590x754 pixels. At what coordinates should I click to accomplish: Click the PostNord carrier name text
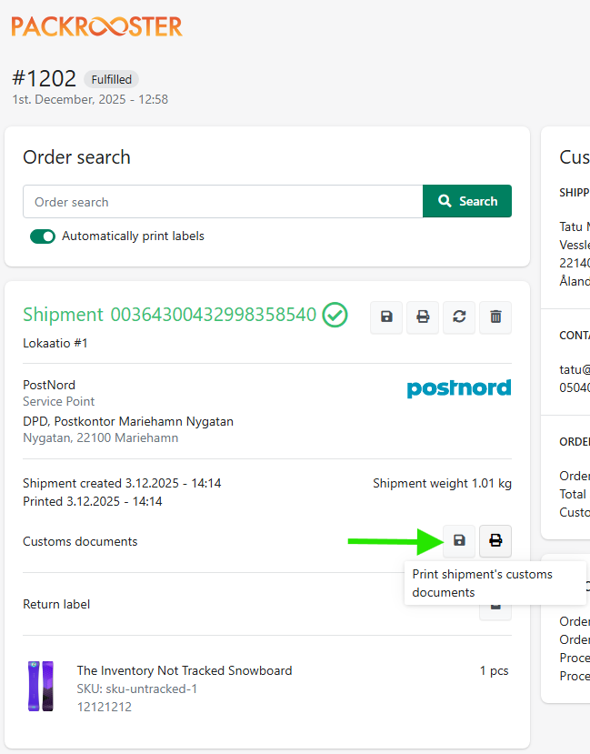pos(49,385)
